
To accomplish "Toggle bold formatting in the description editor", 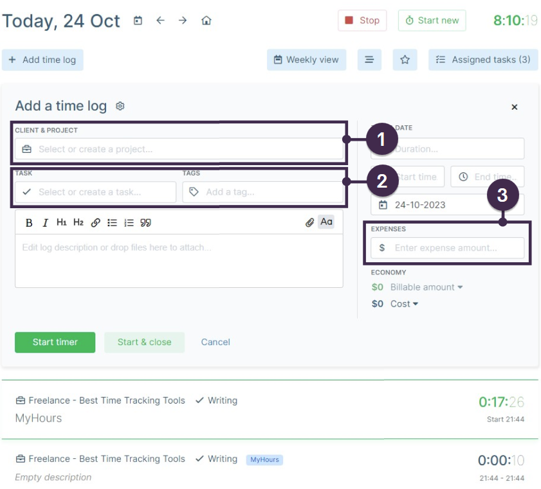I will (28, 222).
